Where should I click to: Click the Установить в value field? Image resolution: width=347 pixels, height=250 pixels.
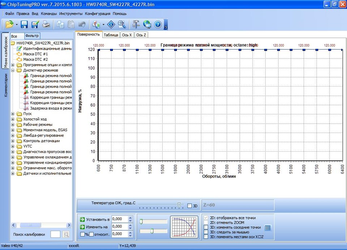(120, 219)
